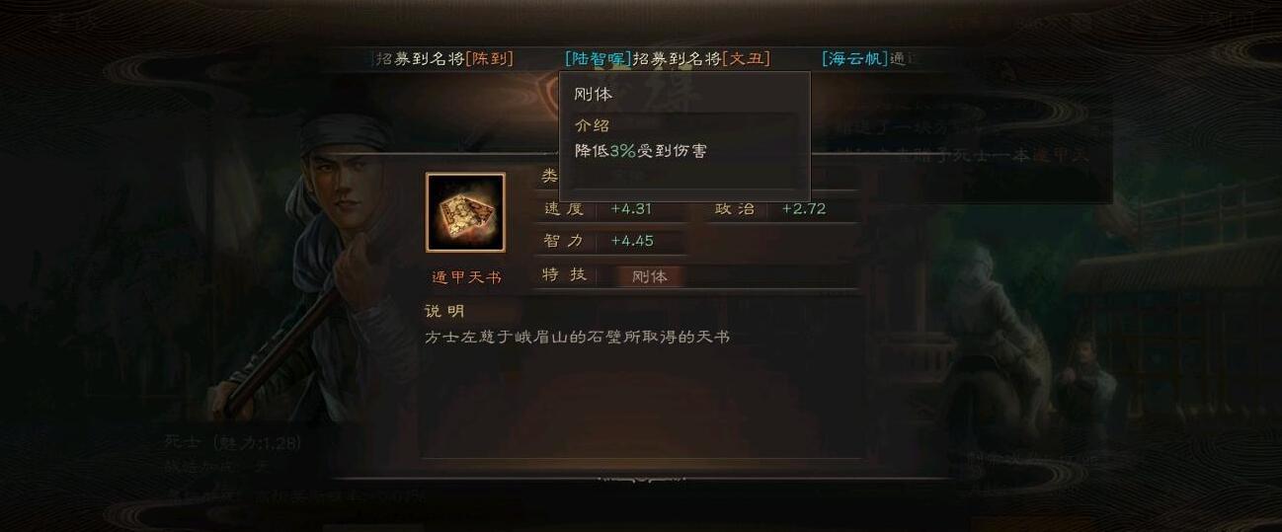1282x532 pixels.
Task: Click the 刚体 tooltip title
Action: point(594,95)
